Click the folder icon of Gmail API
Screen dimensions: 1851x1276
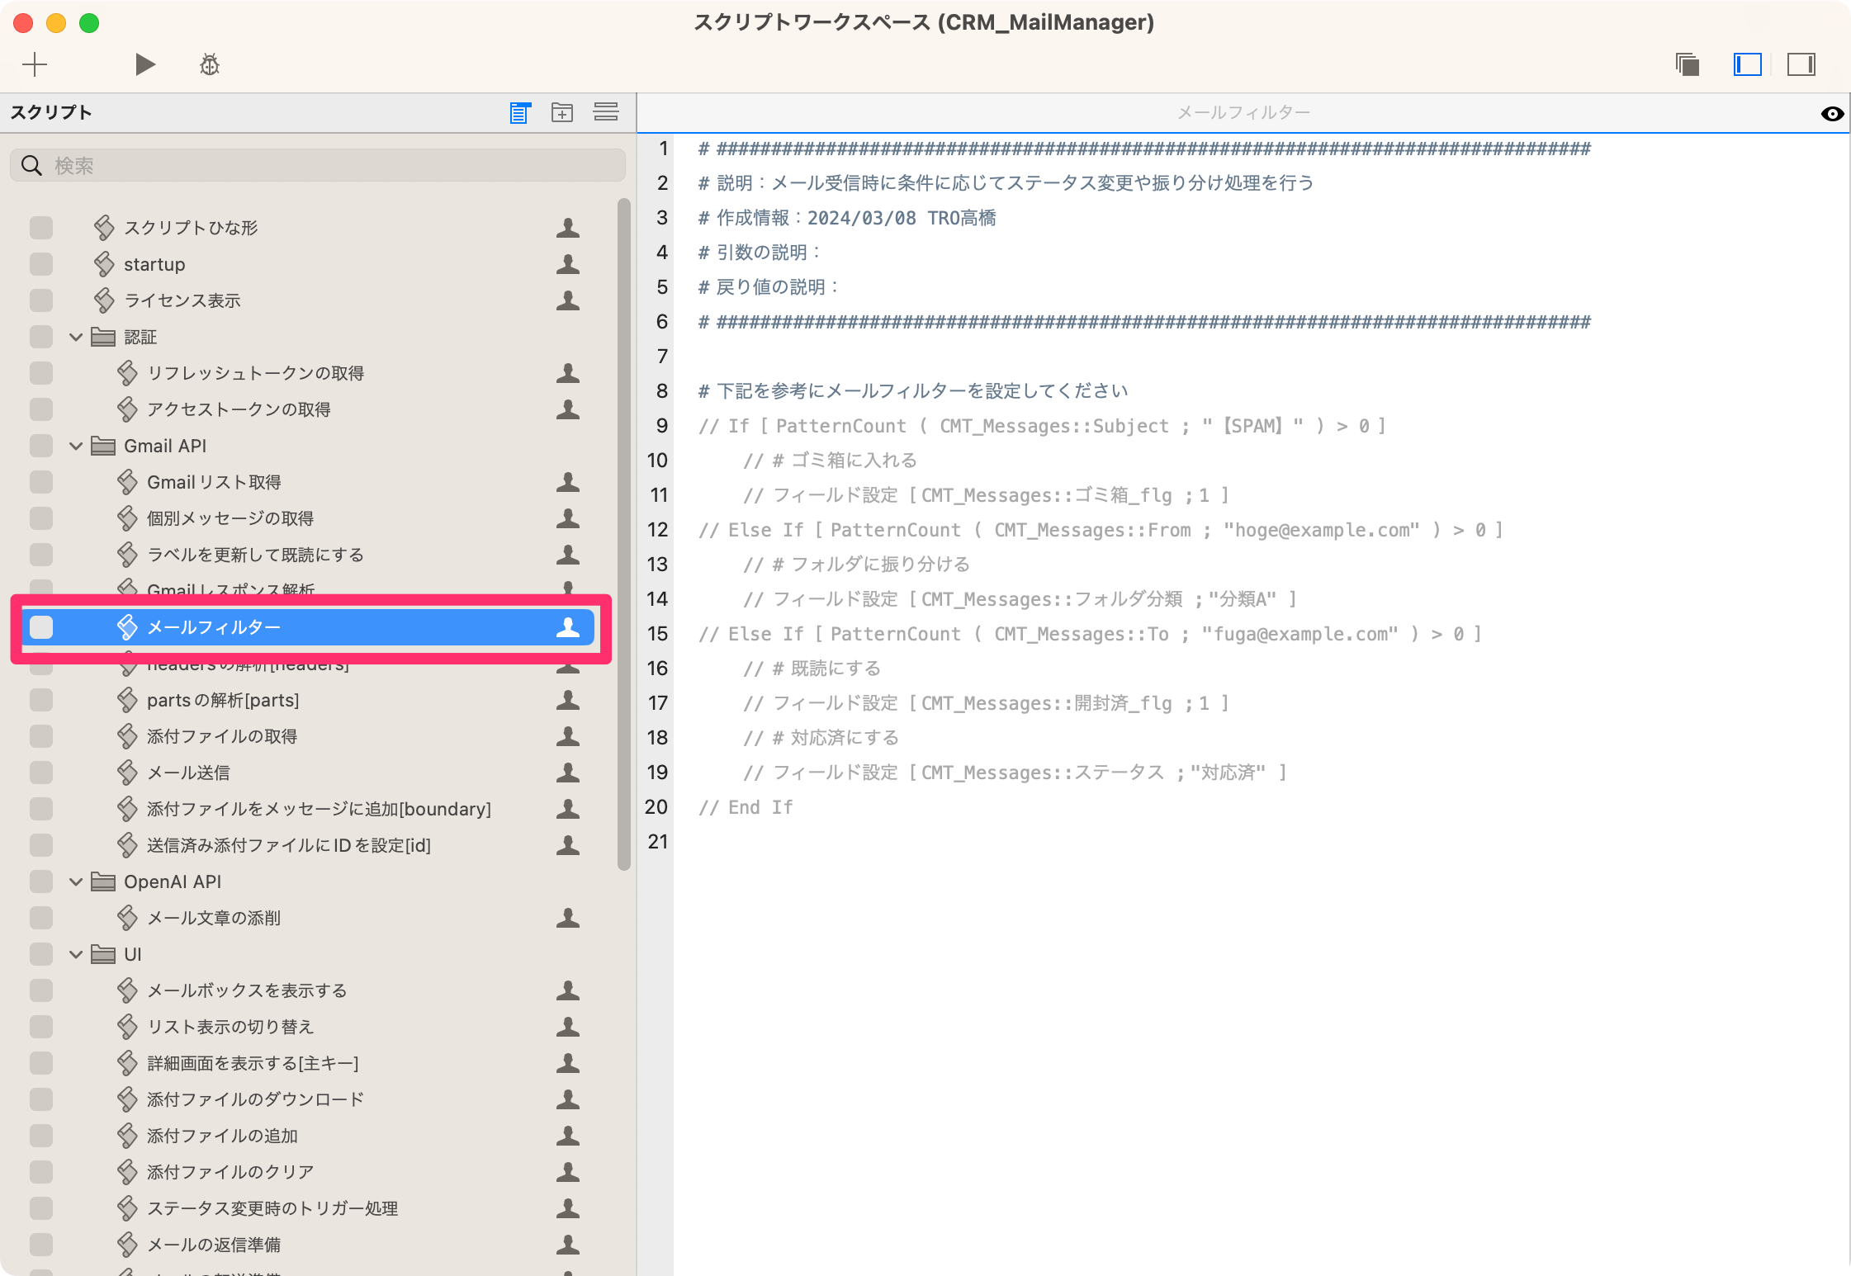103,446
